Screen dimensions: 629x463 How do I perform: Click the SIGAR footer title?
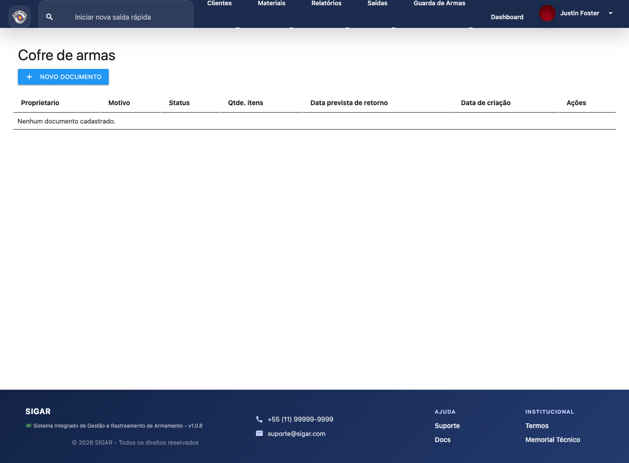pyautogui.click(x=38, y=412)
